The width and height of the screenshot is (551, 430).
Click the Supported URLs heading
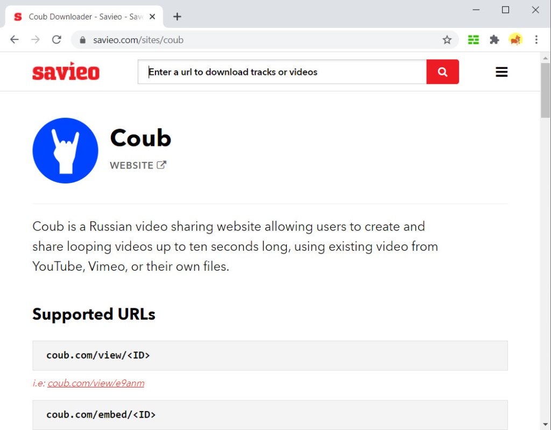[x=94, y=314]
